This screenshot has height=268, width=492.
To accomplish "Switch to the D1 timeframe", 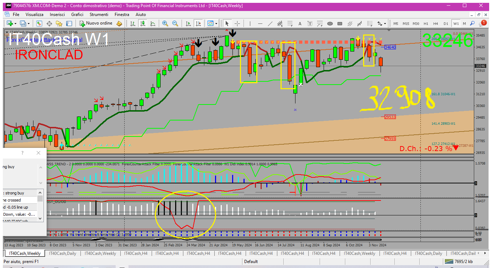I will pyautogui.click(x=446, y=23).
